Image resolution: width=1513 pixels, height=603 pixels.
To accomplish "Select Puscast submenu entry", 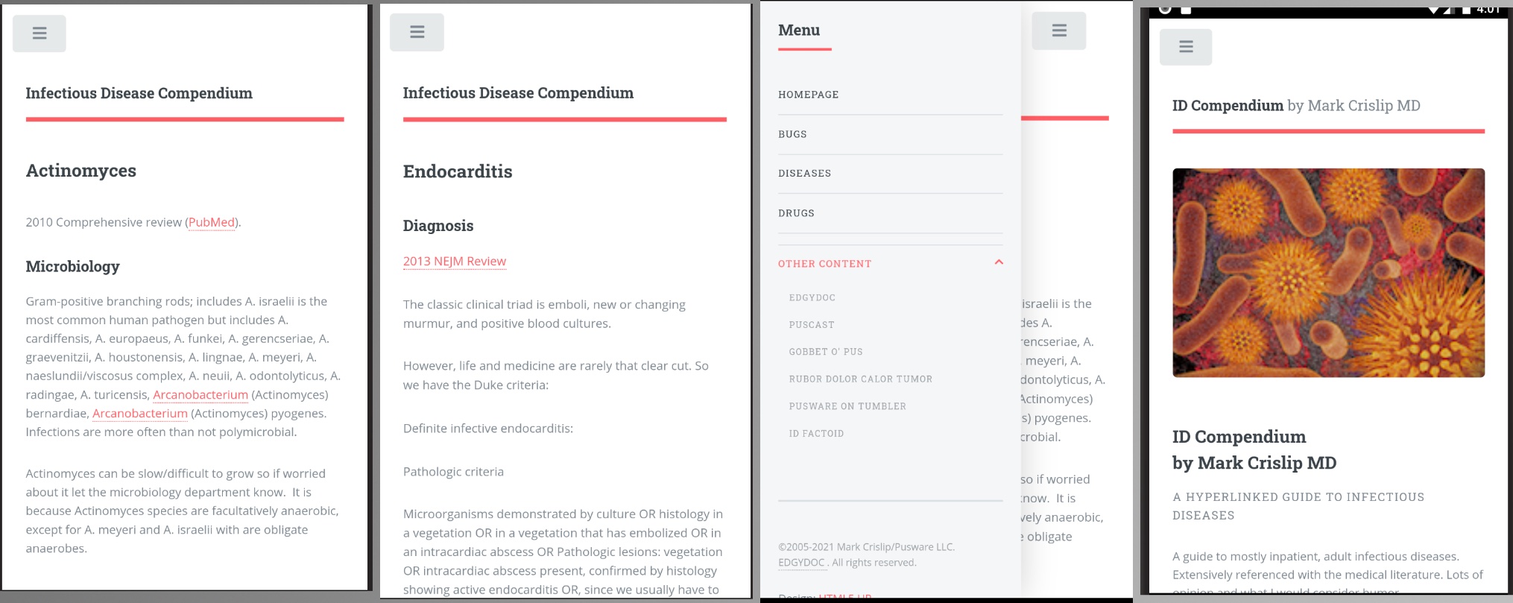I will click(x=812, y=325).
